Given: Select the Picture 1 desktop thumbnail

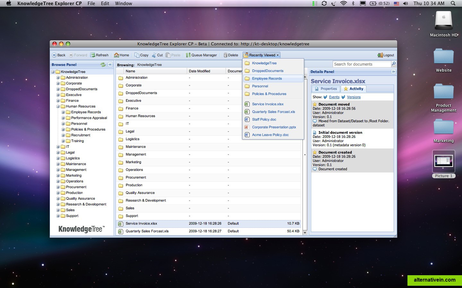Looking at the screenshot, I should point(444,164).
